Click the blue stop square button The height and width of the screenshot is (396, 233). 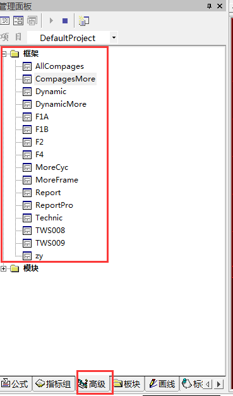[65, 21]
